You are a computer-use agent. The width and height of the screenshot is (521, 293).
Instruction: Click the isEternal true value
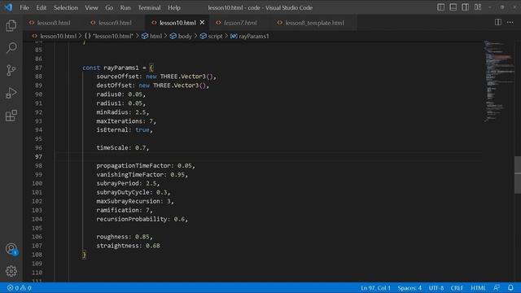[142, 130]
